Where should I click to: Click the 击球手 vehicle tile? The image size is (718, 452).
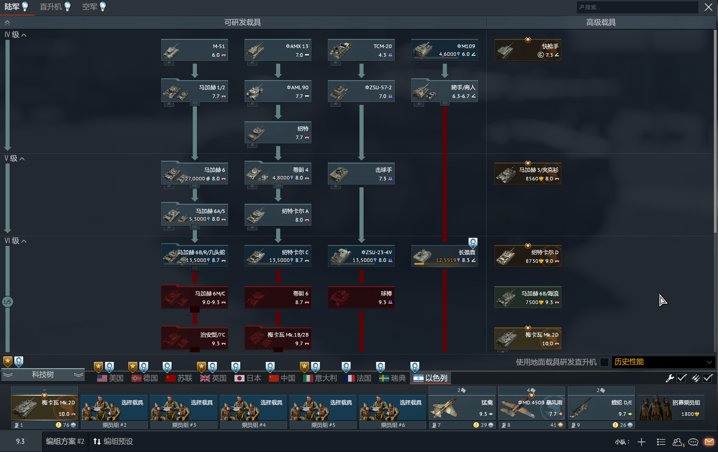[x=361, y=174]
